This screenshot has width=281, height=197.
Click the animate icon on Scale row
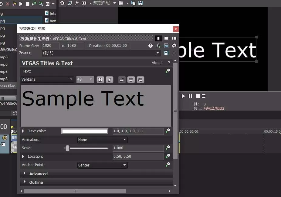point(168,148)
